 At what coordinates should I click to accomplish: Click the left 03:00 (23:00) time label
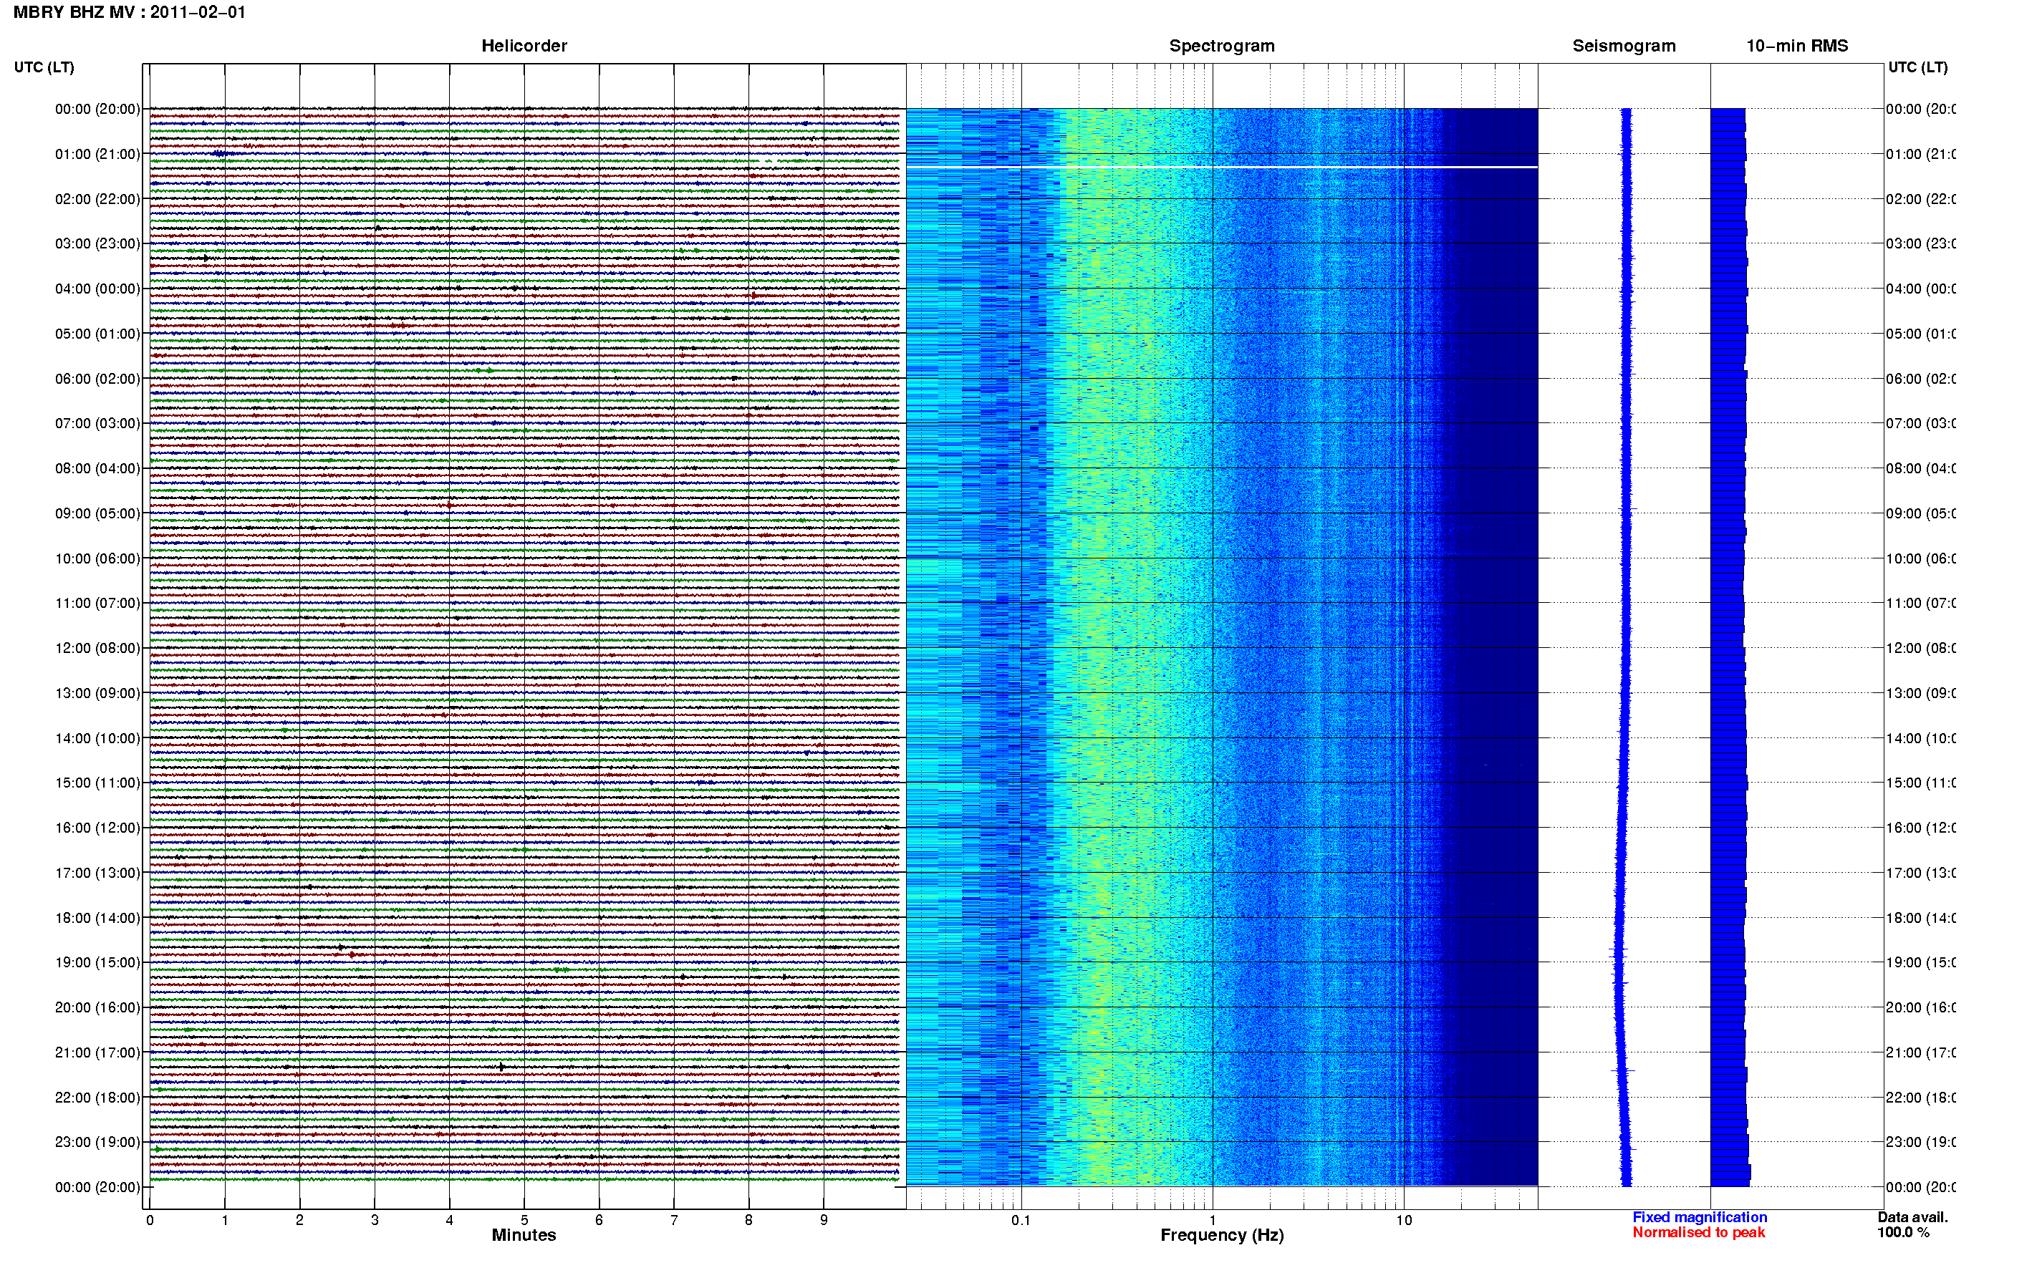(97, 243)
